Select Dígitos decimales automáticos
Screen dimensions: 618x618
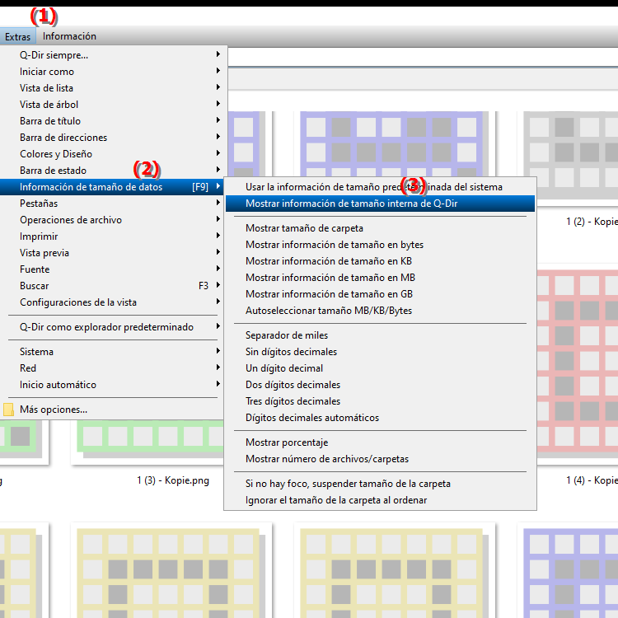tap(381, 418)
